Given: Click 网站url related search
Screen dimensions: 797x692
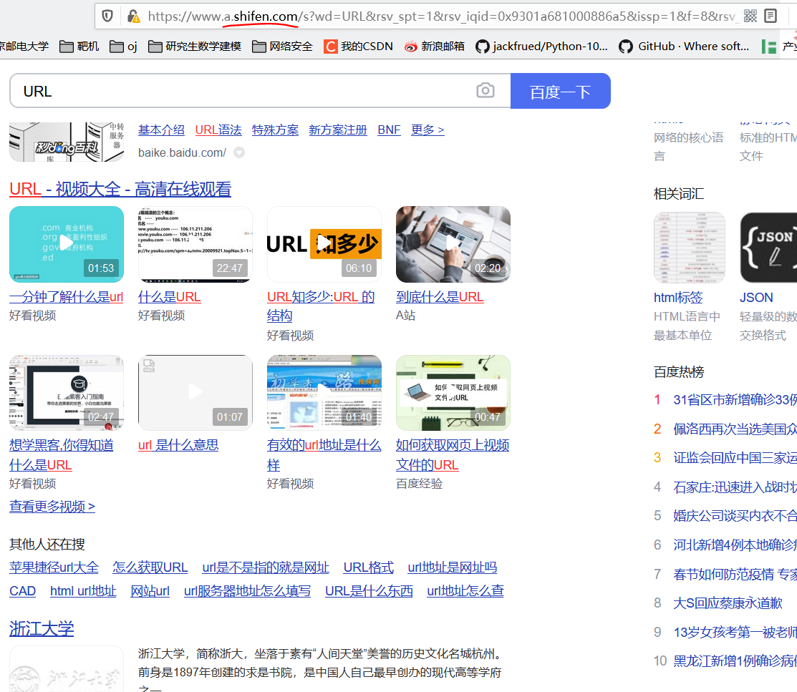Looking at the screenshot, I should tap(150, 591).
